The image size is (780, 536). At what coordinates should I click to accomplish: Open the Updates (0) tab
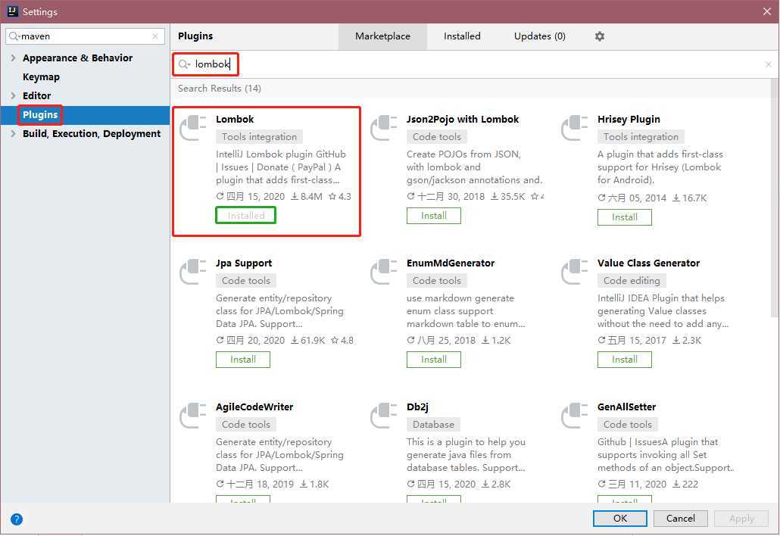(x=540, y=36)
